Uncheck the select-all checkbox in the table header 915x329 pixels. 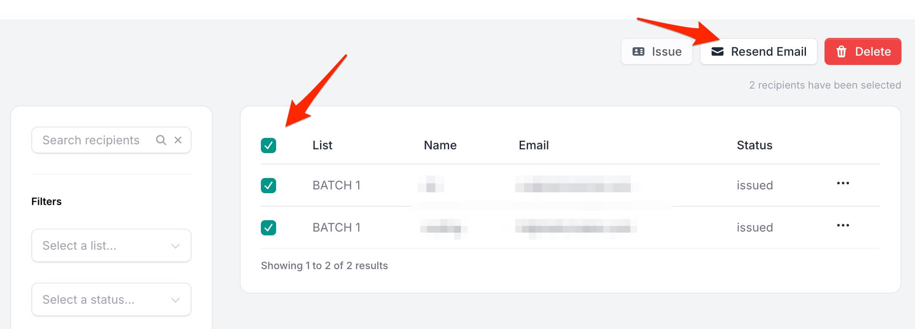click(268, 146)
